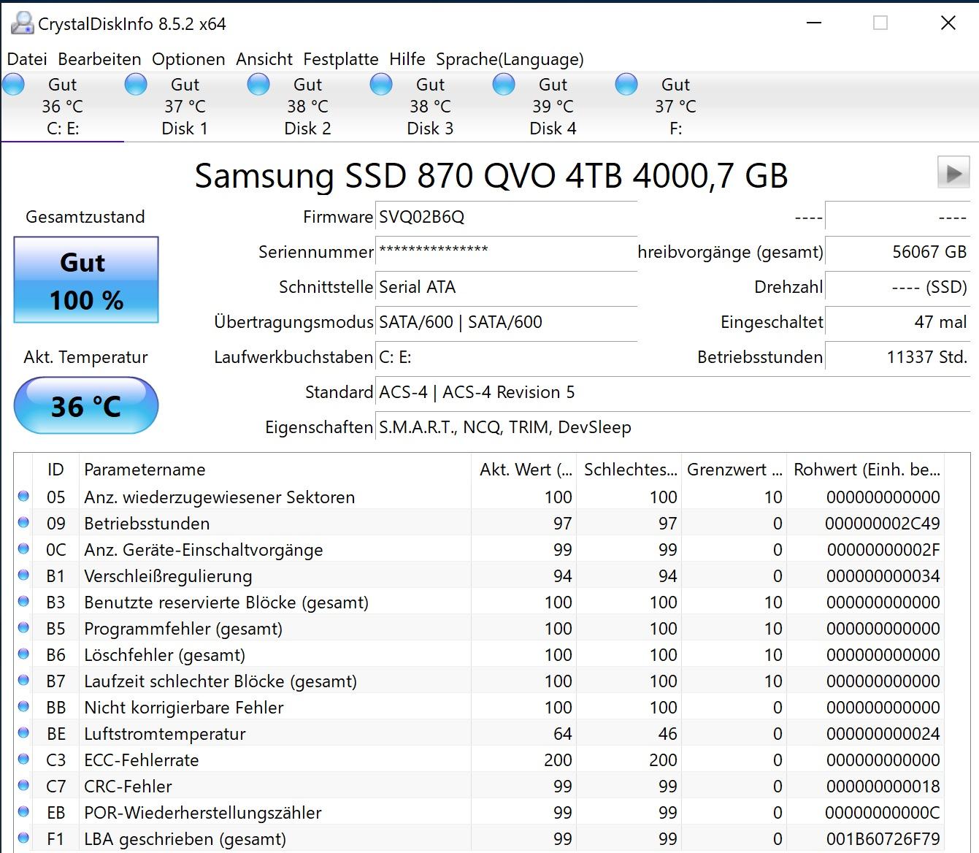Click the Betriebsstunden value 11337 Std.
Image resolution: width=979 pixels, height=853 pixels.
pyautogui.click(x=897, y=357)
